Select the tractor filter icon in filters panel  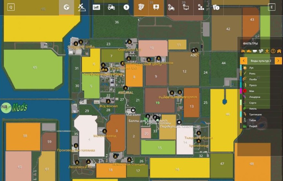243,51
